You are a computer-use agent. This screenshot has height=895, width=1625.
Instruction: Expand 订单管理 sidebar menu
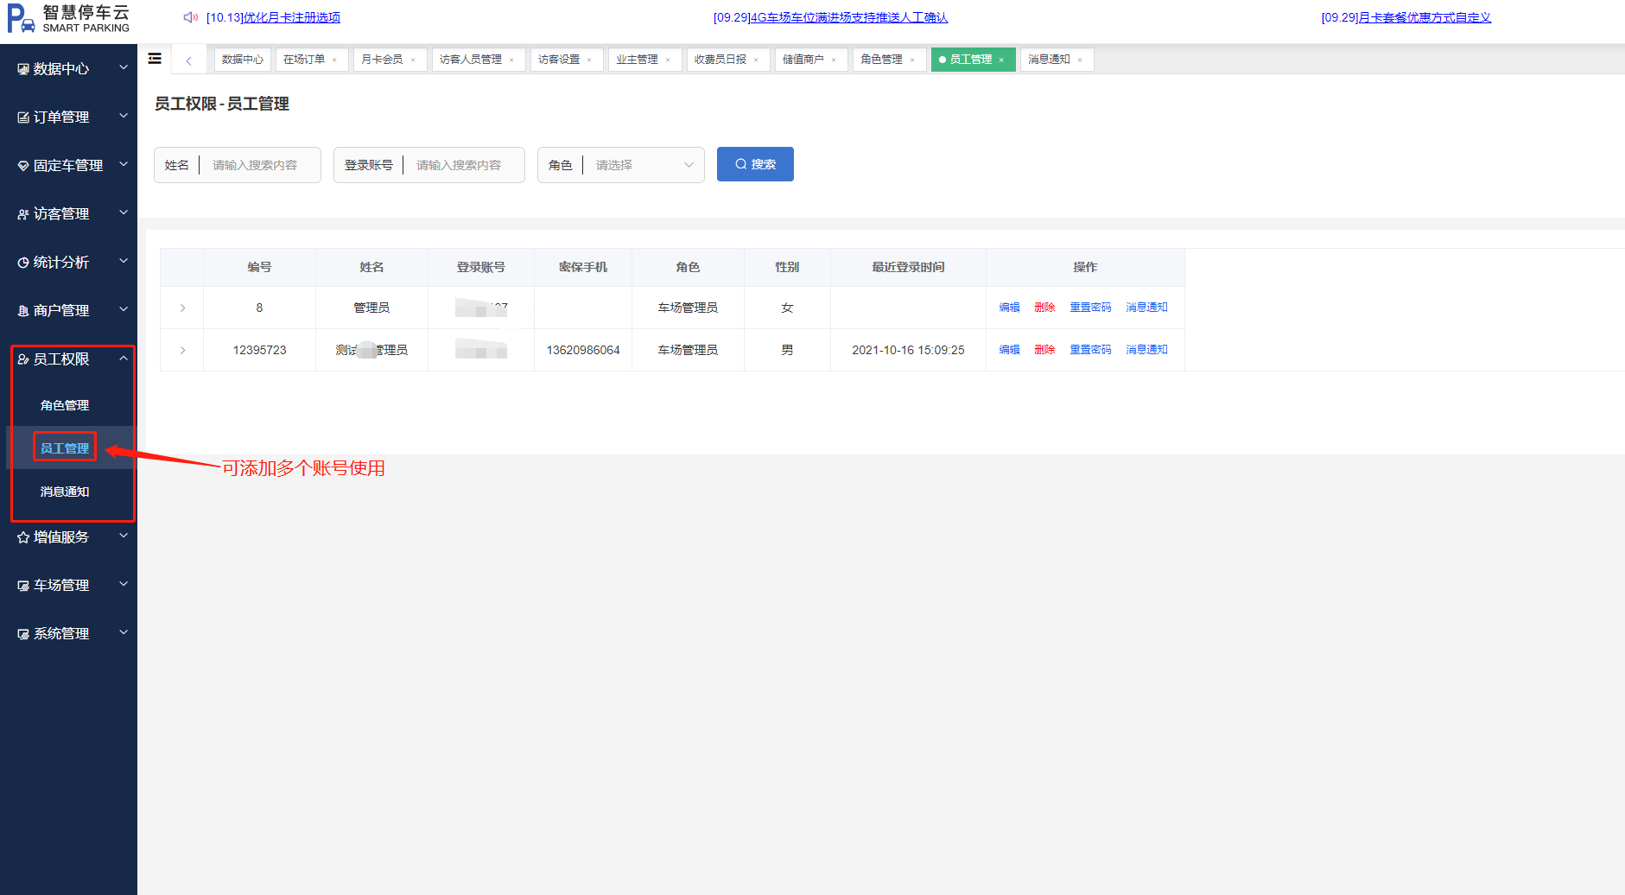click(68, 117)
